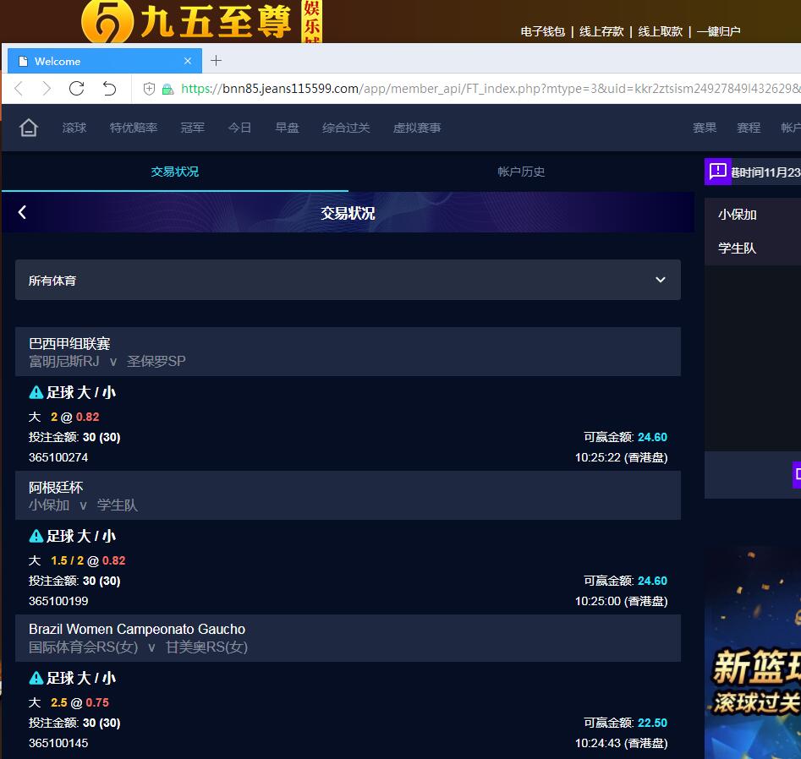Click the browser back arrow
The height and width of the screenshot is (759, 801).
pos(19,89)
